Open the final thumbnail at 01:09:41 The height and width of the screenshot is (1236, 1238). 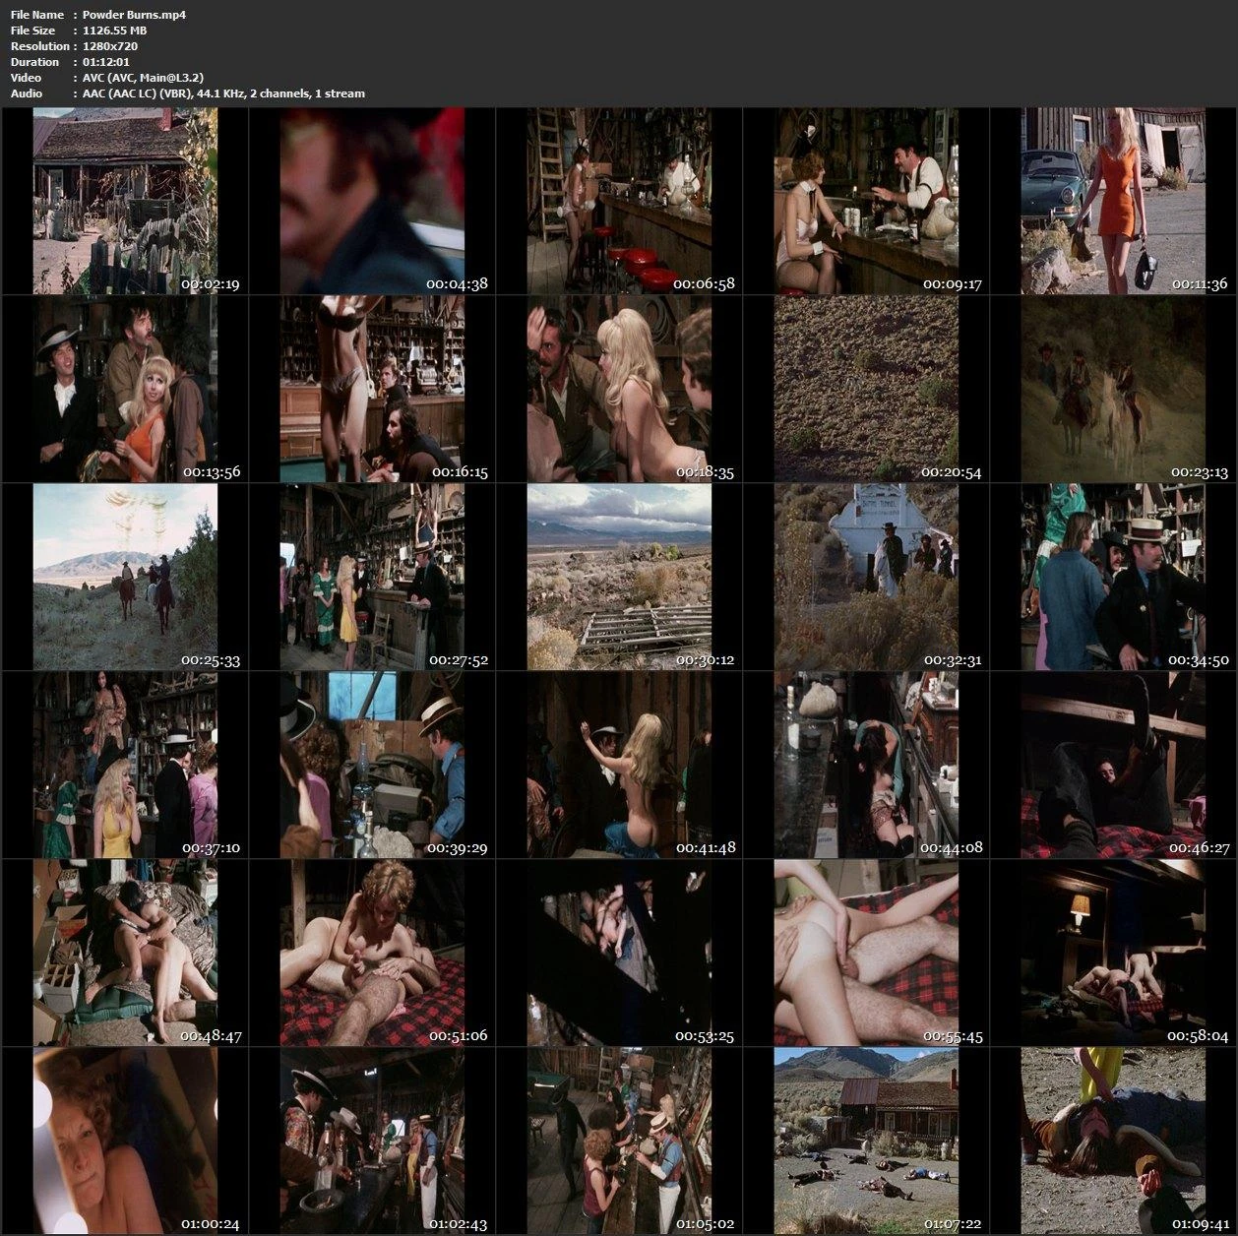(x=1113, y=1141)
